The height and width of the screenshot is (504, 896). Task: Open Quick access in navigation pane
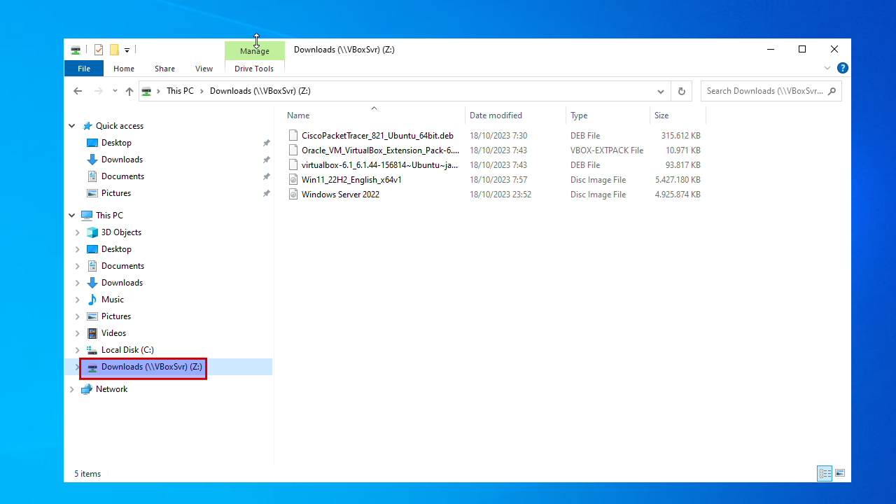[120, 126]
